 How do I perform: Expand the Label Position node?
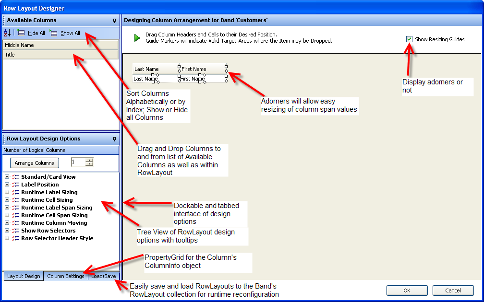[x=7, y=185]
